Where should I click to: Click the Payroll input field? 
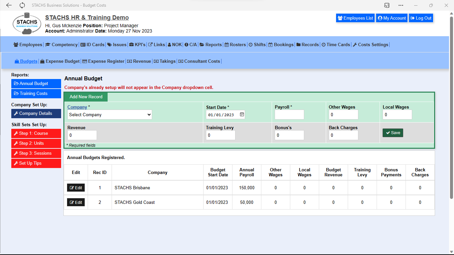[289, 115]
